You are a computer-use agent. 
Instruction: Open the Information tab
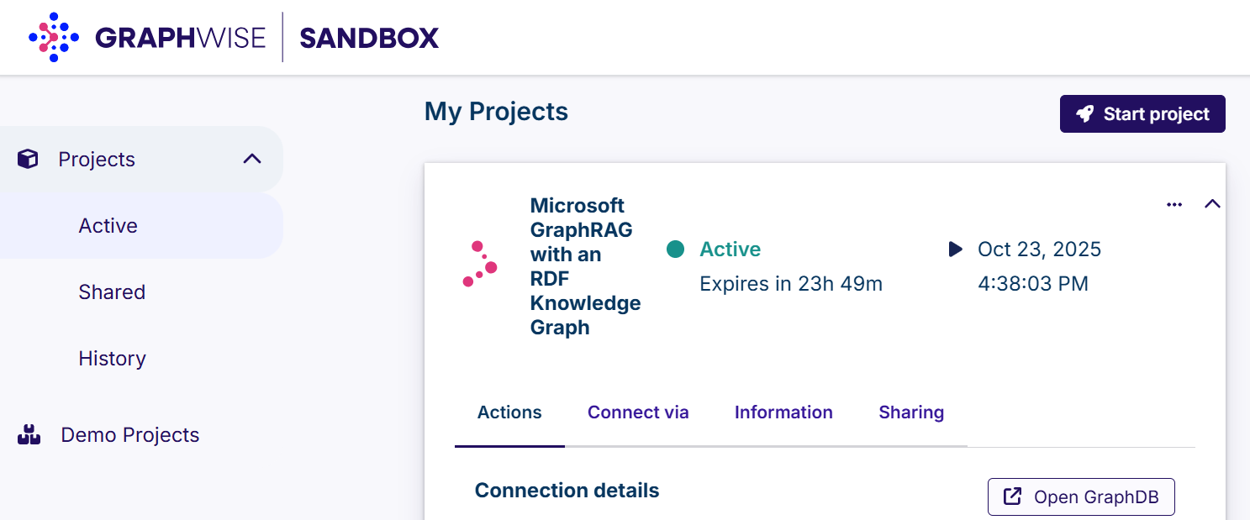[783, 412]
